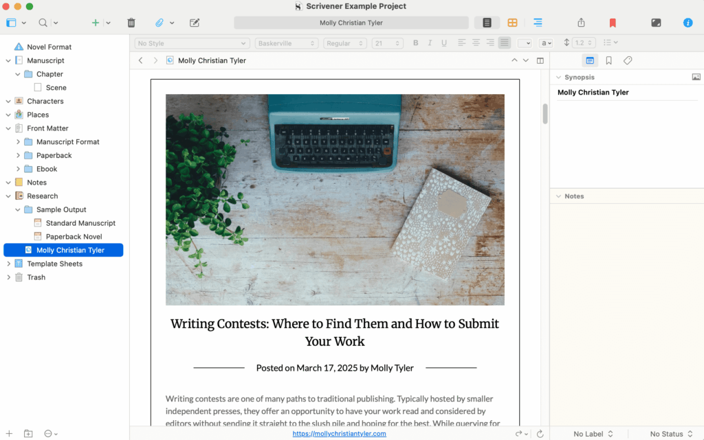Center align text

[476, 43]
